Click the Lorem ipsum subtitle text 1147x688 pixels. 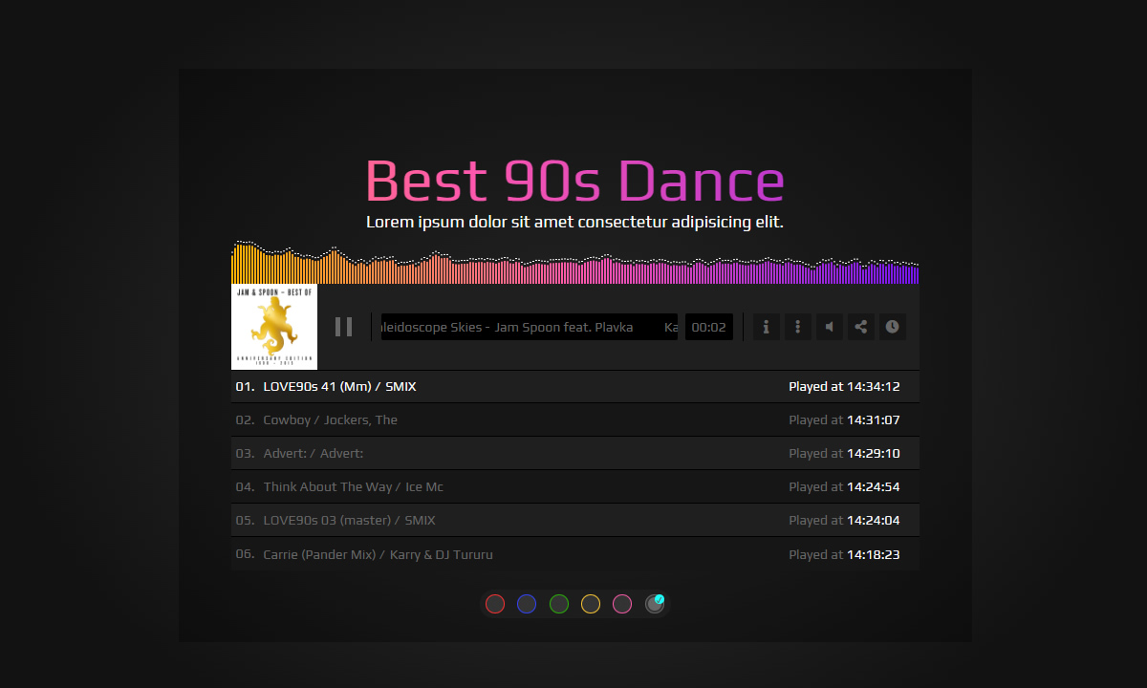point(575,222)
